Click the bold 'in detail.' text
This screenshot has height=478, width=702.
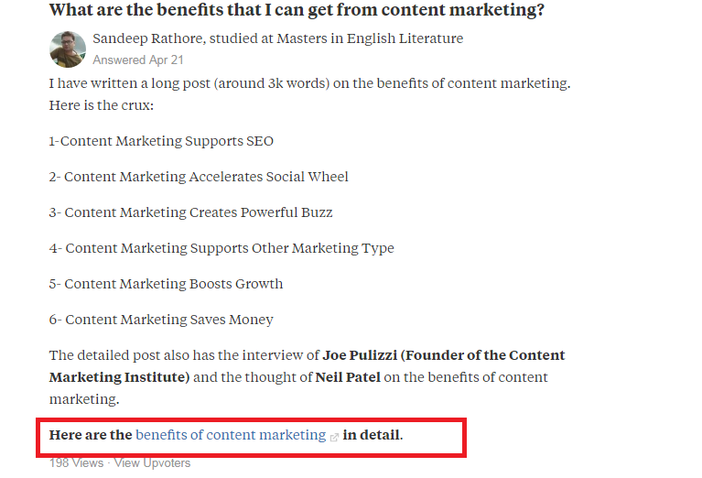[x=373, y=435]
